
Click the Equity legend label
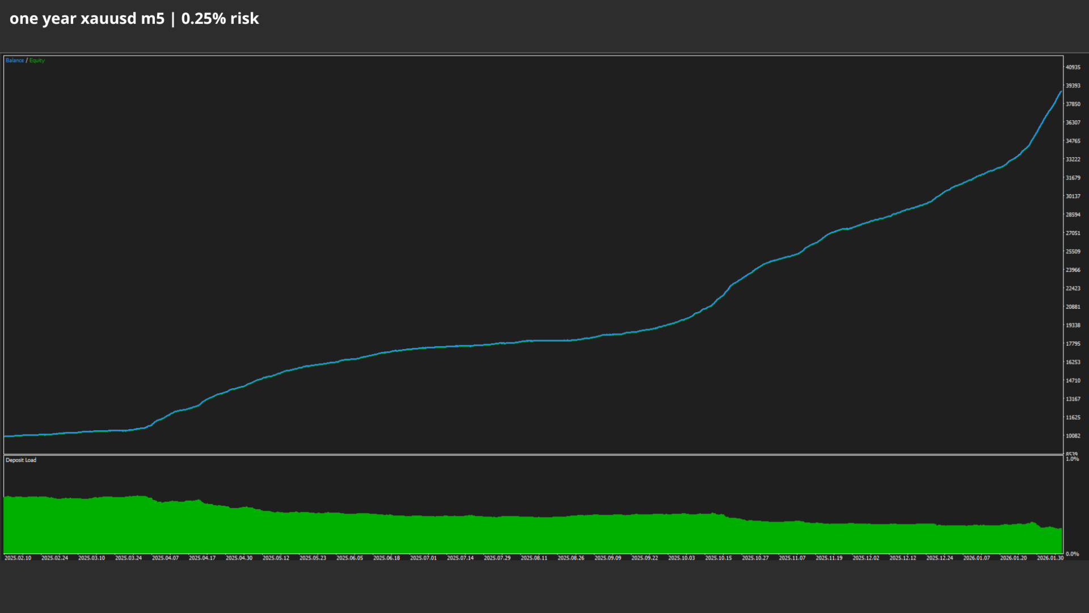tap(37, 60)
